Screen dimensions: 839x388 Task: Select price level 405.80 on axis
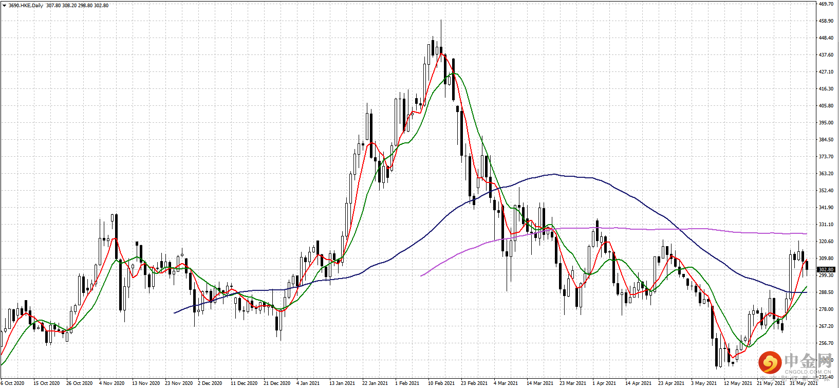coord(826,106)
